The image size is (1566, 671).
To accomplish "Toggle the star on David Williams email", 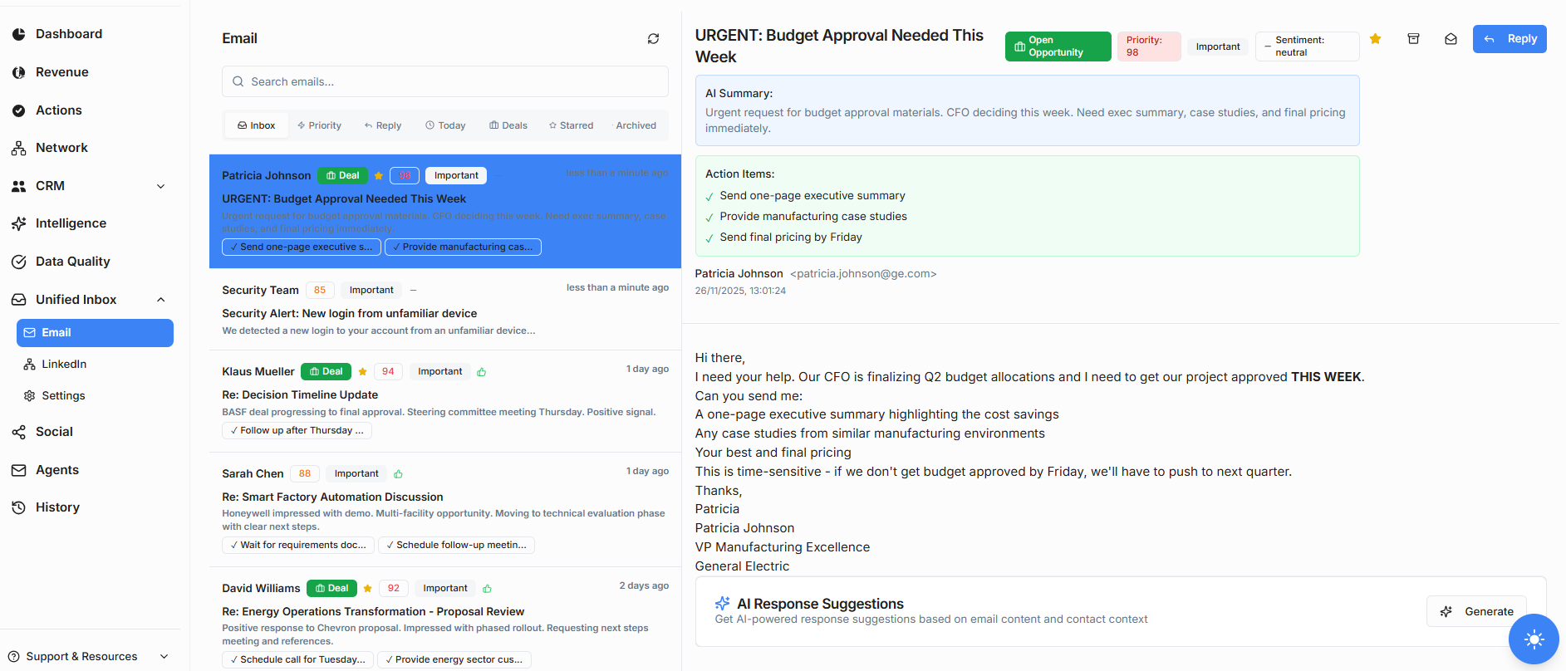I will (367, 589).
